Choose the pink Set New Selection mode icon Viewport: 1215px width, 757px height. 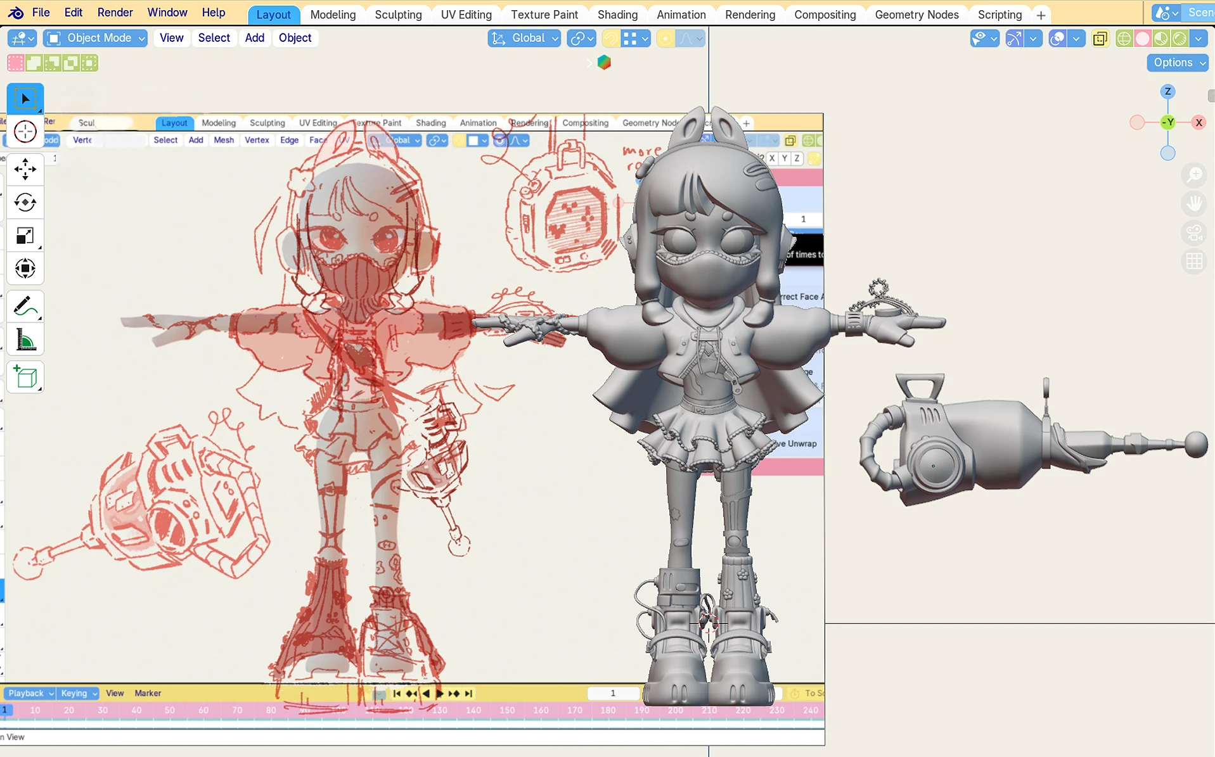[15, 63]
